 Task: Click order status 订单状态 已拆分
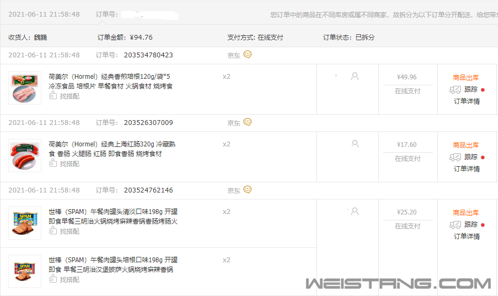tap(349, 37)
